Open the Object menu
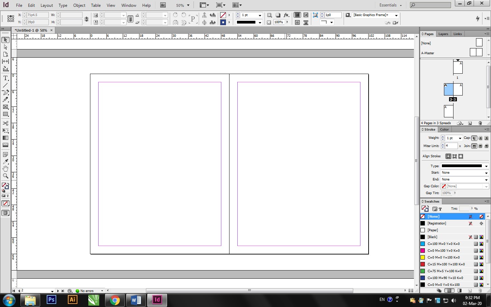 click(79, 5)
